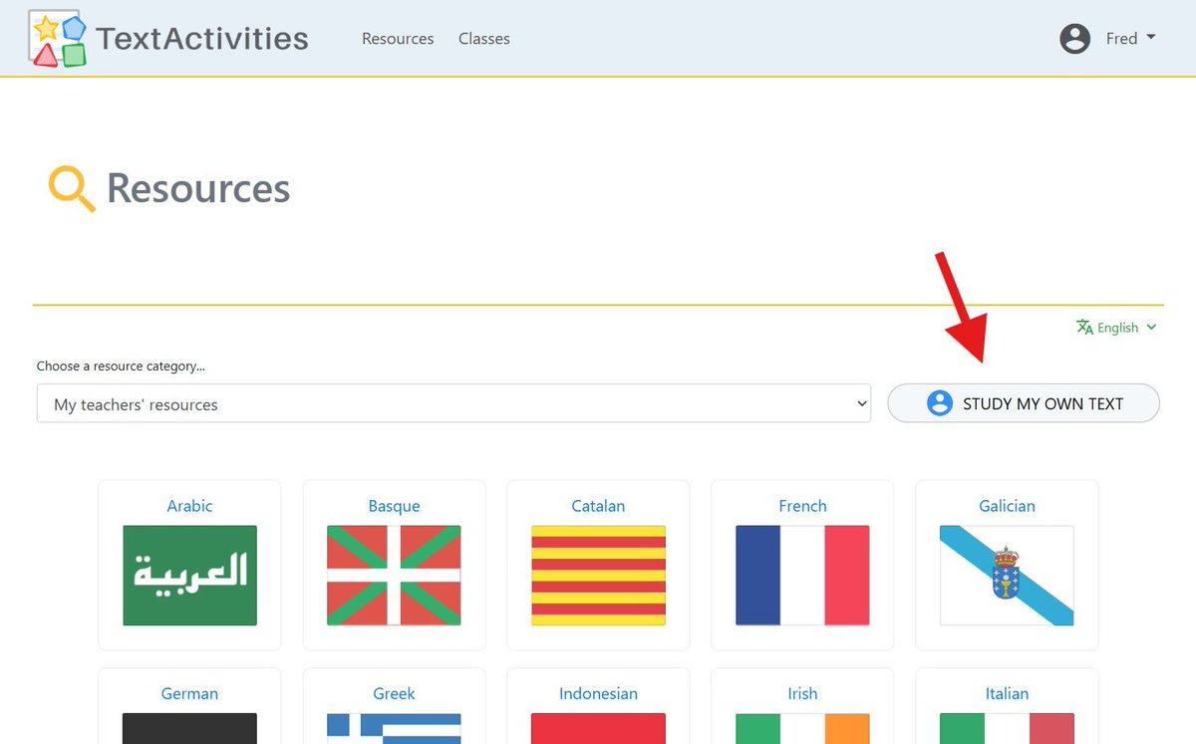This screenshot has height=744, width=1196.
Task: Select the Catalan flag
Action: coord(598,575)
